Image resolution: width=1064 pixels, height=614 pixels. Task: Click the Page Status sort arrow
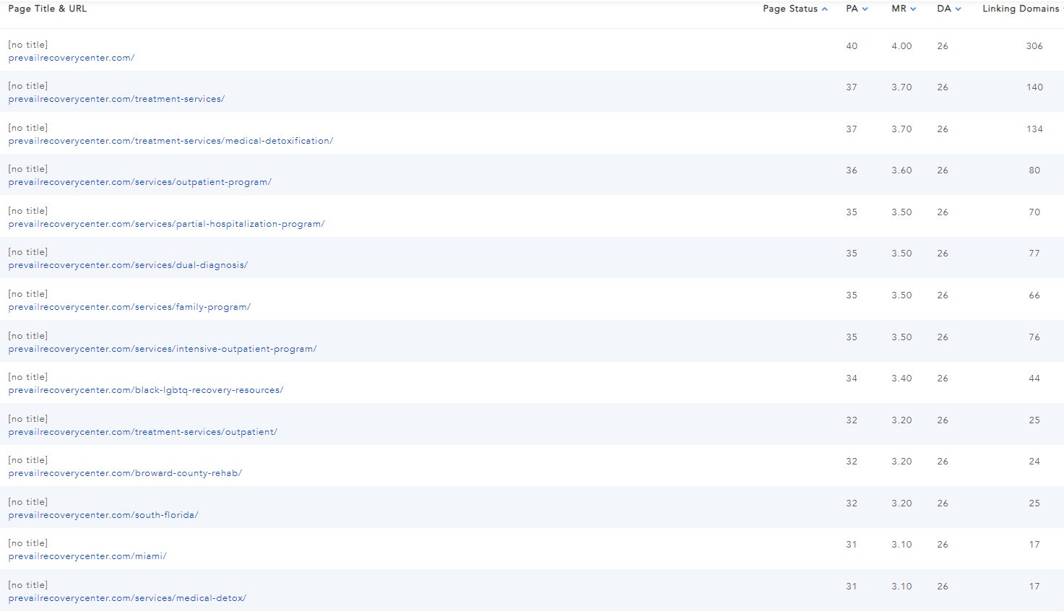[x=825, y=9]
